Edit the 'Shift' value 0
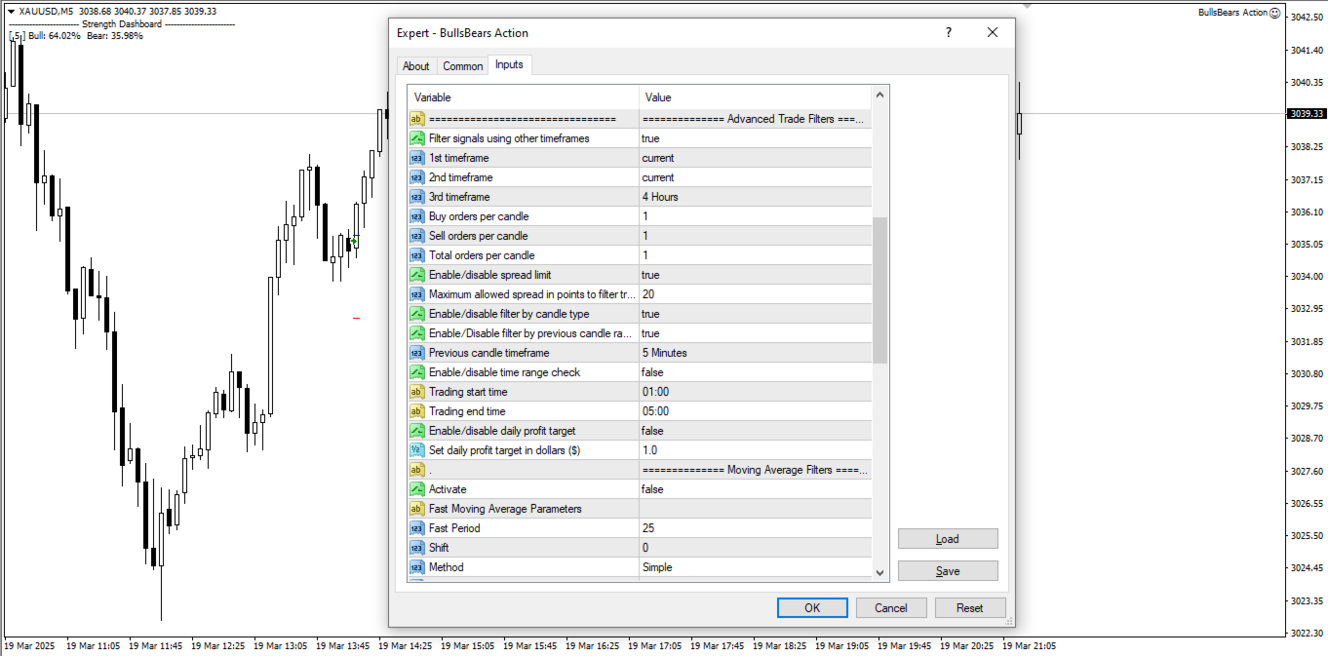Viewport: 1328px width, 656px height. click(x=756, y=548)
